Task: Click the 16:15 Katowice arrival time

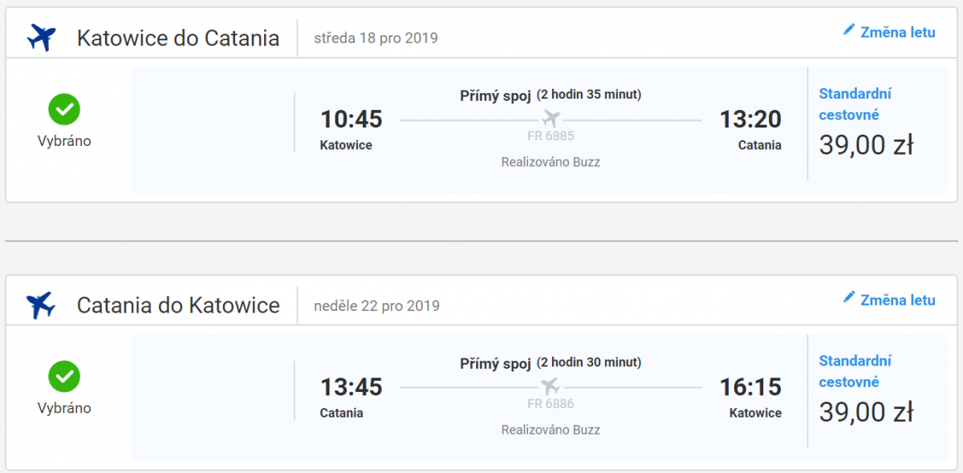Action: coord(750,386)
